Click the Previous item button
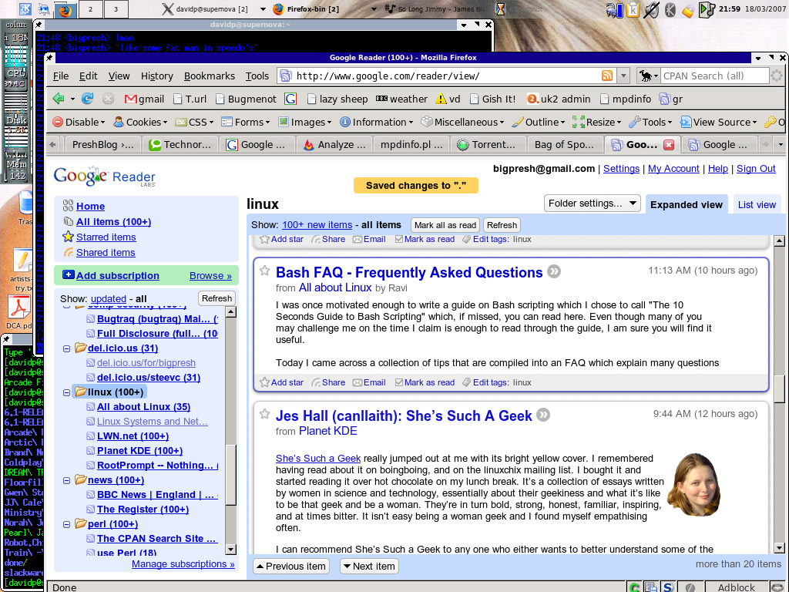 [290, 567]
